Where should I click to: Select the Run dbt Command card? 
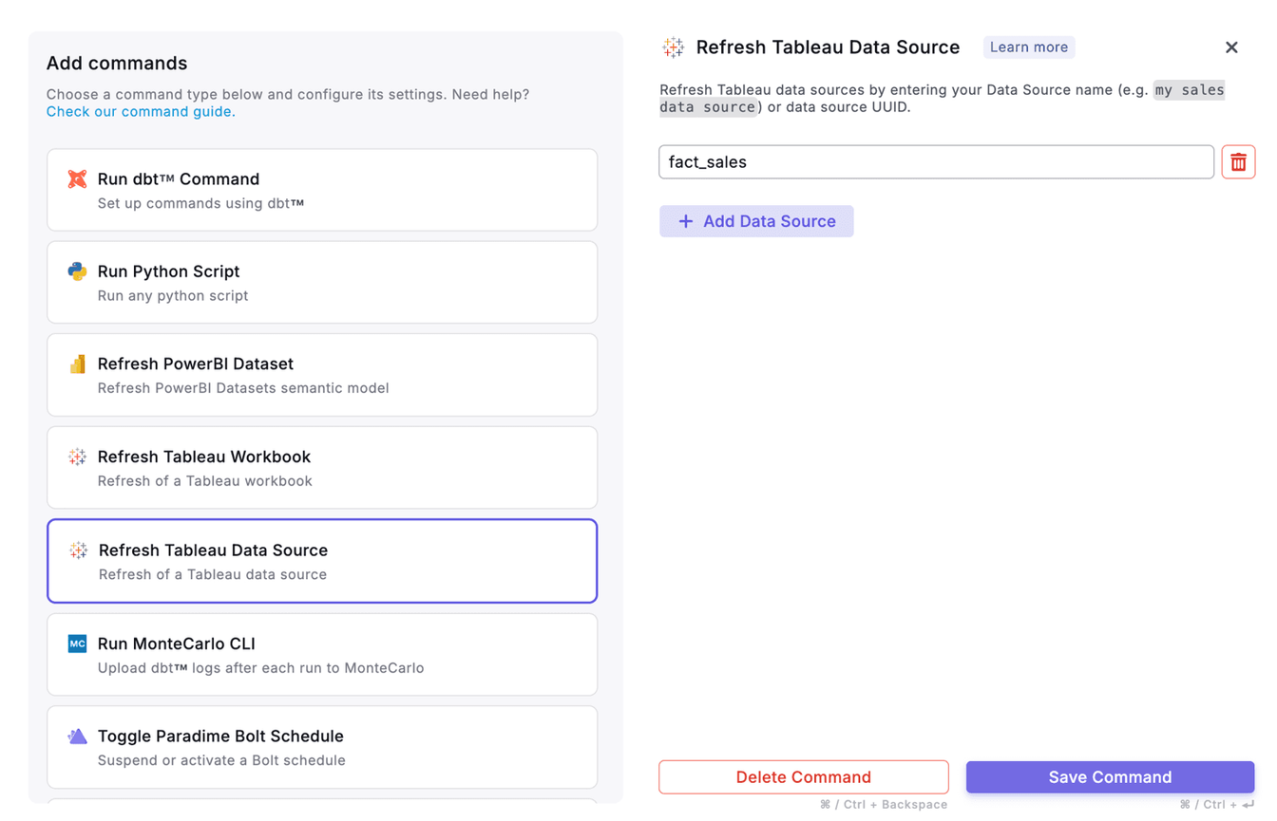tap(322, 190)
